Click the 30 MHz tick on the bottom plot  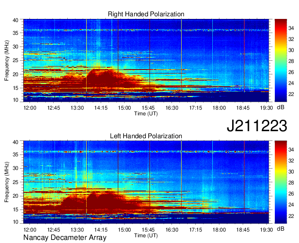point(15,168)
